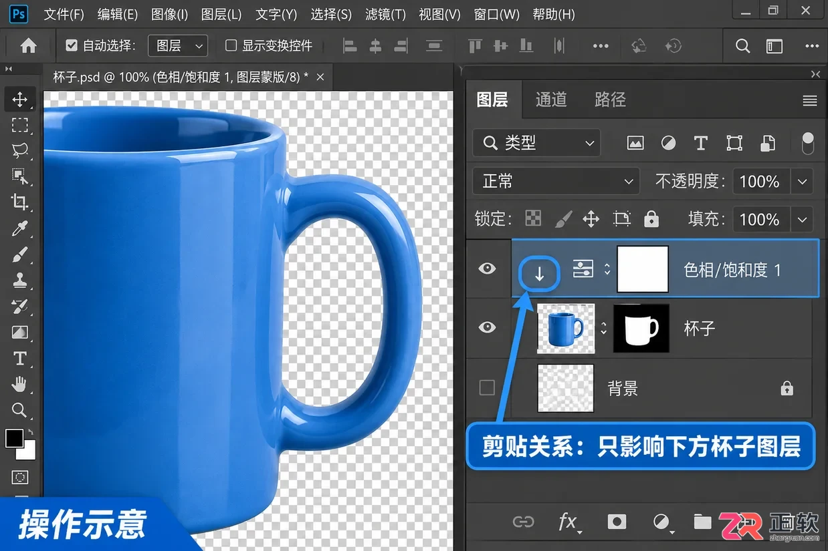Filter layers by type layer icon

click(x=701, y=143)
